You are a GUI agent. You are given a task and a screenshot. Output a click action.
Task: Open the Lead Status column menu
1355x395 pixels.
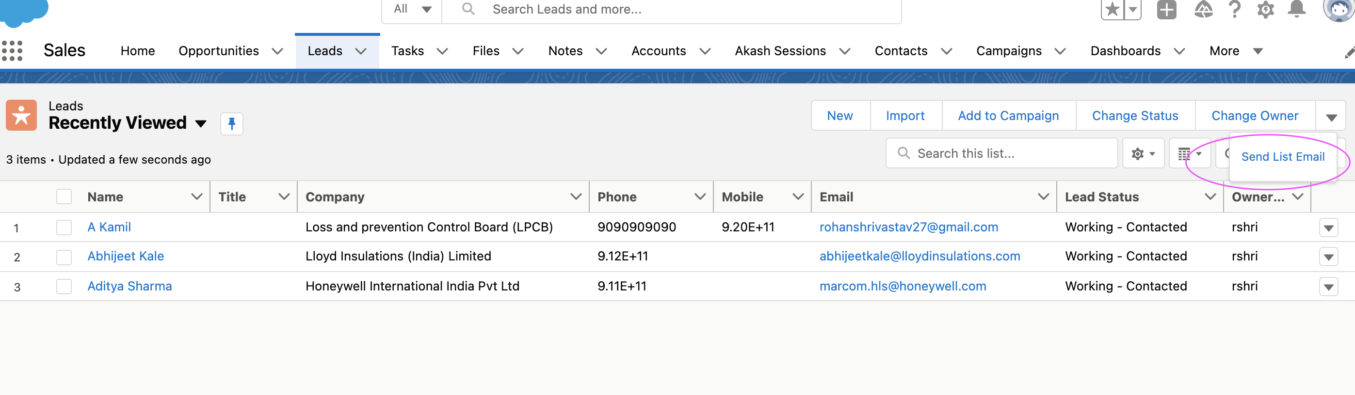1210,197
